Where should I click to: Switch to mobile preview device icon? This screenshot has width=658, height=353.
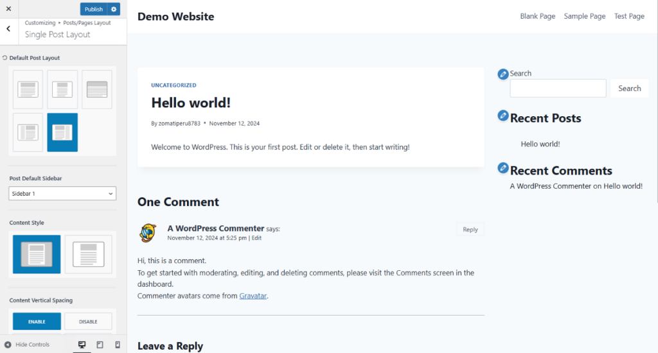coord(118,345)
